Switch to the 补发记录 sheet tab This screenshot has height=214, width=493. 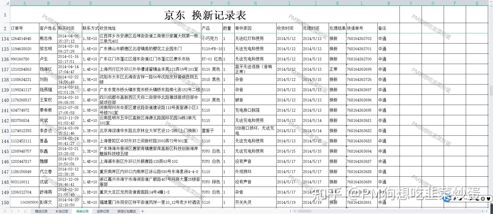tap(62, 211)
